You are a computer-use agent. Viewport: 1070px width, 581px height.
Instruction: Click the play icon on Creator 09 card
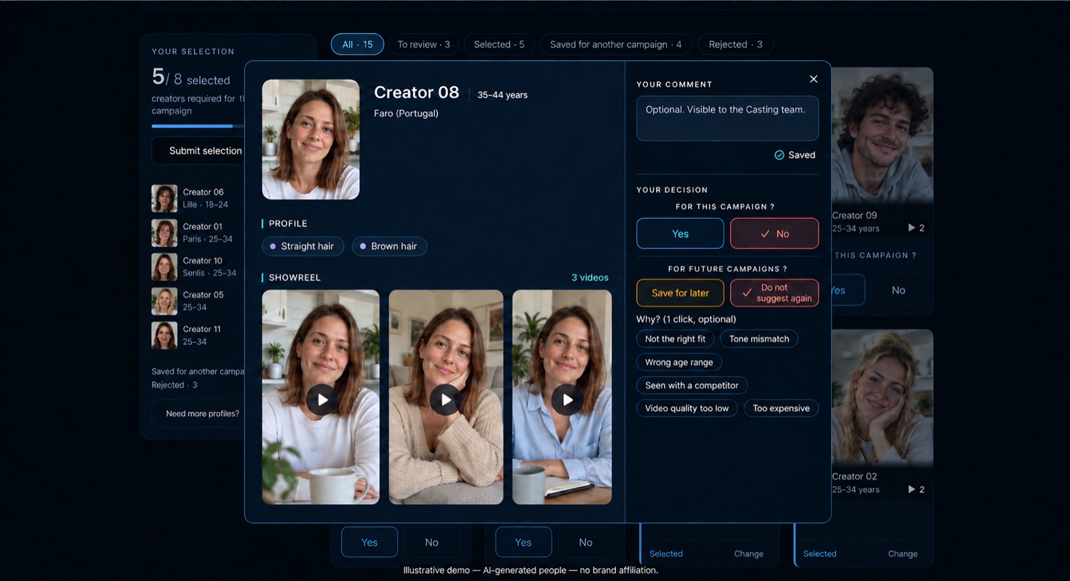912,228
